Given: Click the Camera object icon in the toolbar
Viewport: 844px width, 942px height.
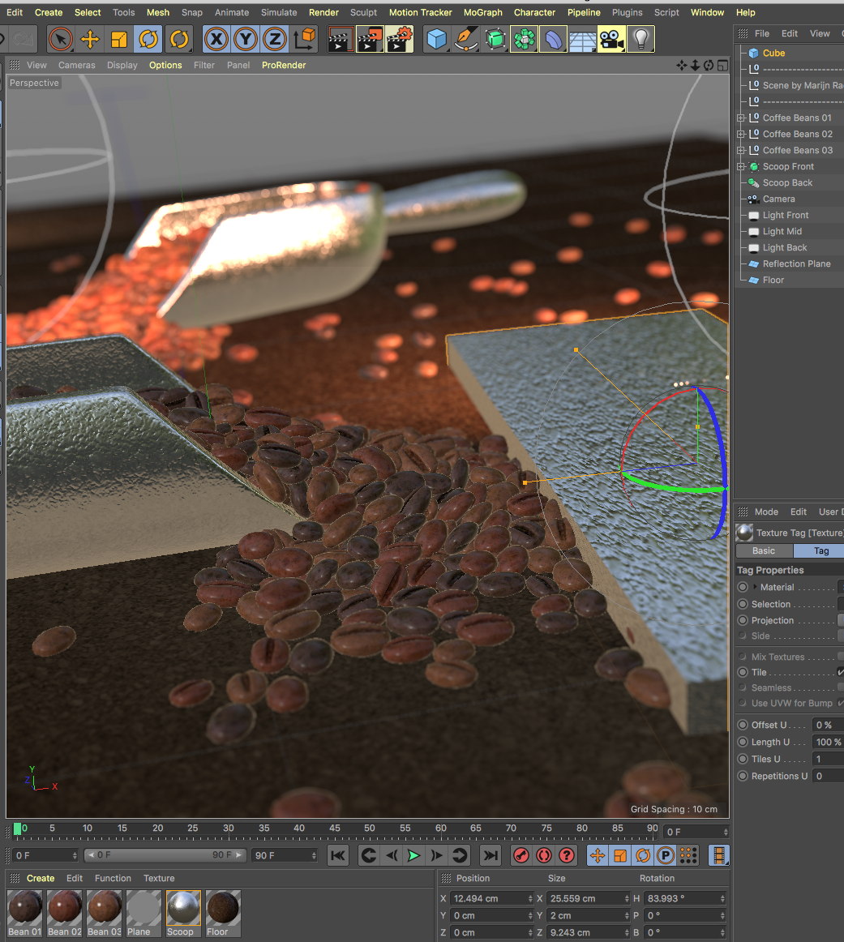Looking at the screenshot, I should point(611,39).
